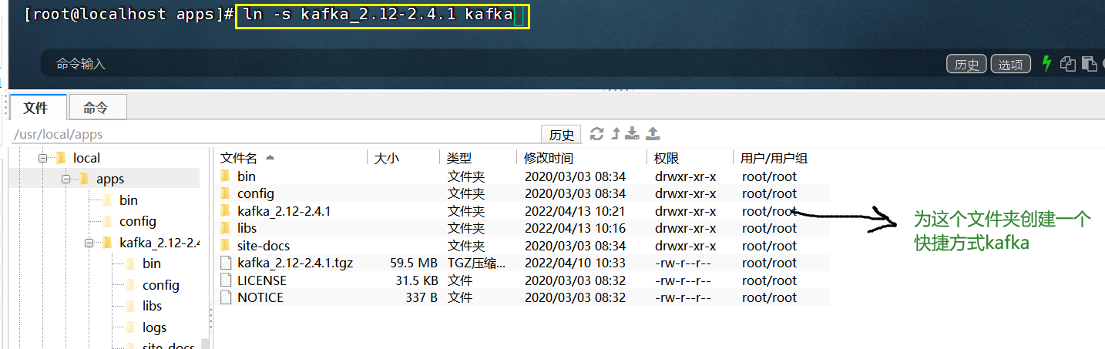Open 历史 in command input bar
This screenshot has width=1105, height=349.
(966, 65)
